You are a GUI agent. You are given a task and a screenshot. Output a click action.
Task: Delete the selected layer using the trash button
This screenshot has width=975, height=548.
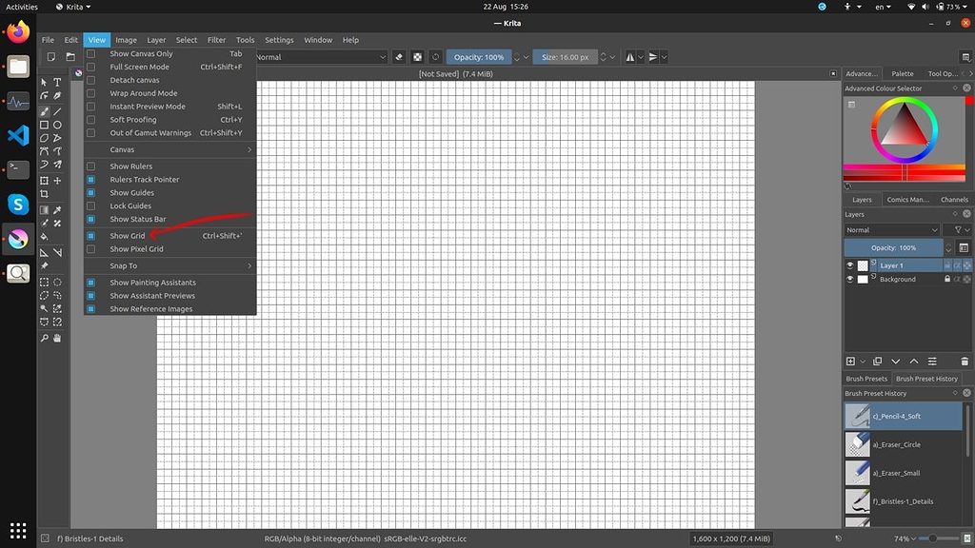[x=964, y=362]
